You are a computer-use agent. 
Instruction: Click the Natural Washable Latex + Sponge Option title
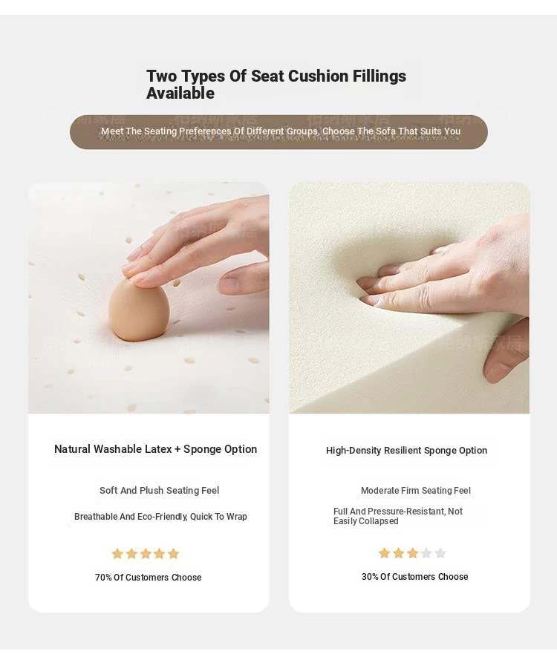(156, 449)
